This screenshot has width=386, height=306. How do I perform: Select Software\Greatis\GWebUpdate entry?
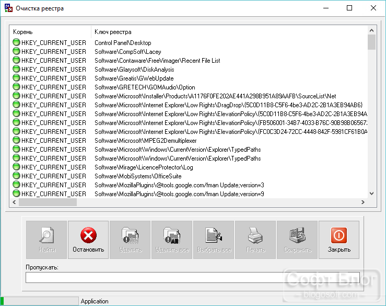click(x=134, y=78)
